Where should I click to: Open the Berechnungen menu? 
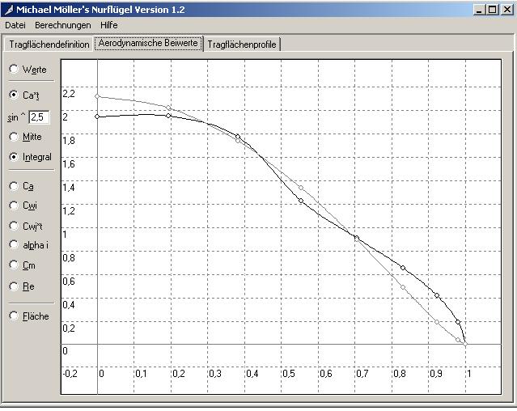pos(62,25)
